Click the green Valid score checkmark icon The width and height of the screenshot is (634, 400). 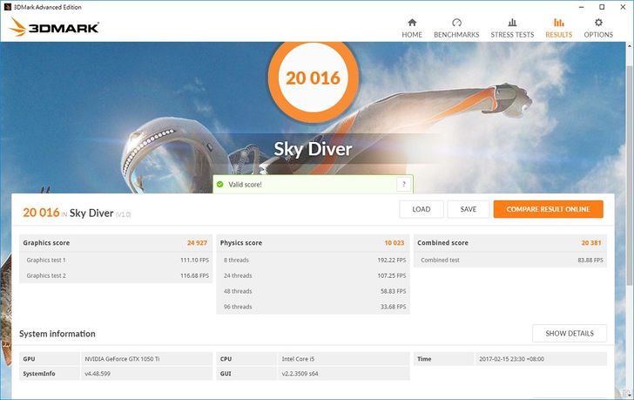click(x=220, y=185)
